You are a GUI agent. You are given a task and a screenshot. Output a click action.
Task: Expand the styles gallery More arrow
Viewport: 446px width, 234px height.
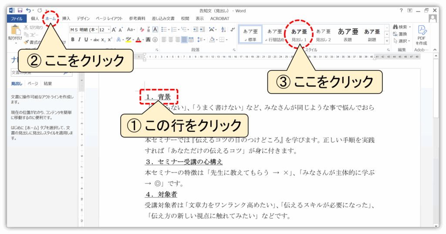[x=387, y=41]
